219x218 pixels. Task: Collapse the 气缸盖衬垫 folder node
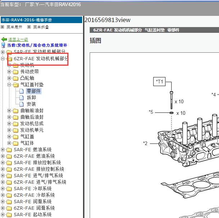pyautogui.click(x=9, y=85)
